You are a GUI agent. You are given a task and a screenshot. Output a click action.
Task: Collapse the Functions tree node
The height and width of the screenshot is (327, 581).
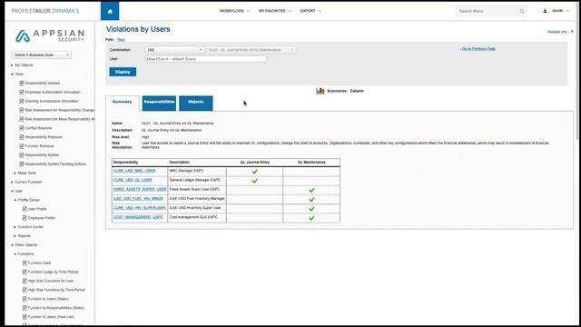[x=15, y=254]
